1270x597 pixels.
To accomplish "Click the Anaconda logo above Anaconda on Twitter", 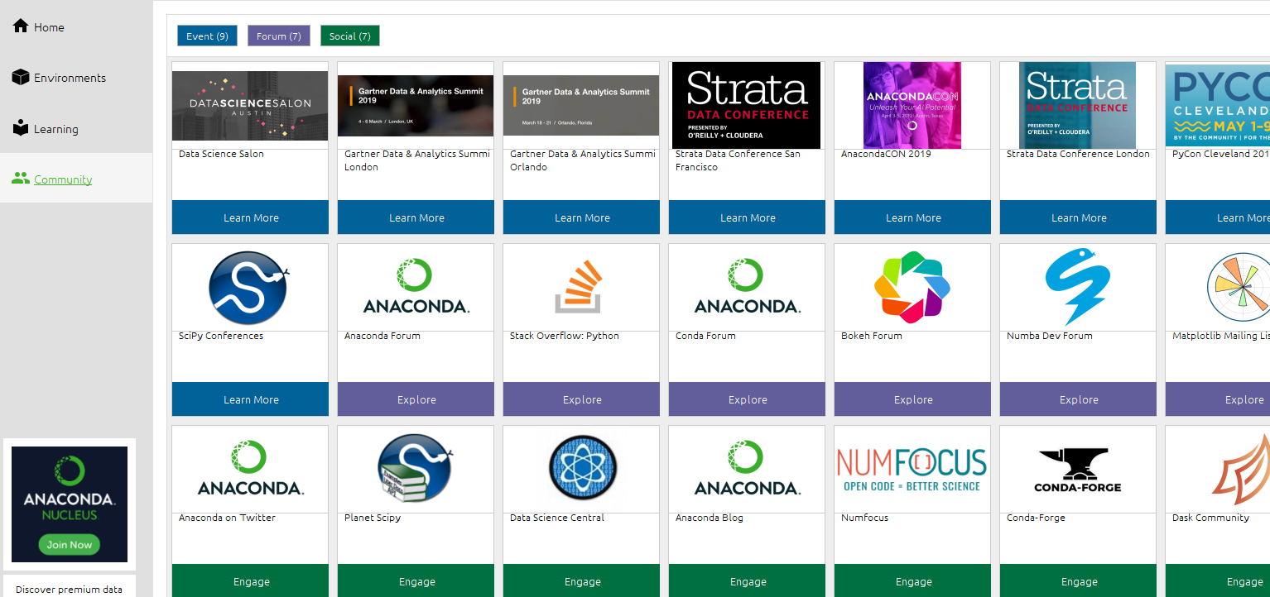I will [x=250, y=468].
